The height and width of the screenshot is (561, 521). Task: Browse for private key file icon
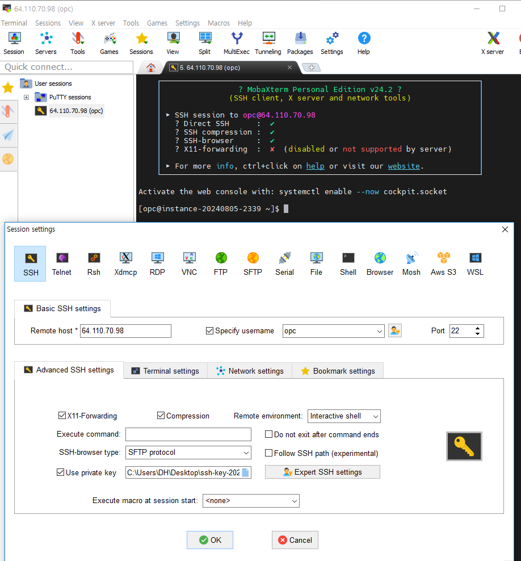pyautogui.click(x=245, y=472)
